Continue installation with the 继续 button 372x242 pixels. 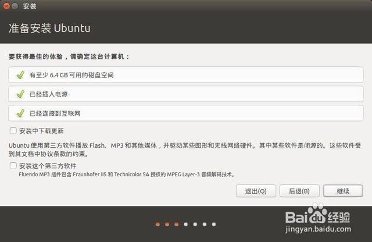[x=343, y=191]
